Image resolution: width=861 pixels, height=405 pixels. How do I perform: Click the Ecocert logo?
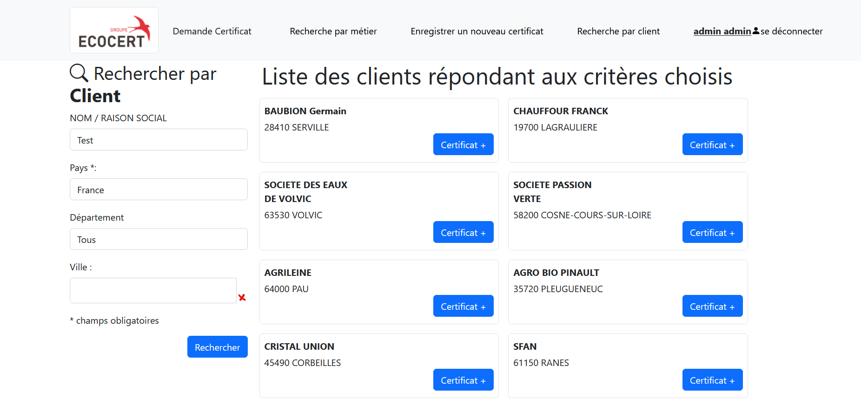click(114, 30)
